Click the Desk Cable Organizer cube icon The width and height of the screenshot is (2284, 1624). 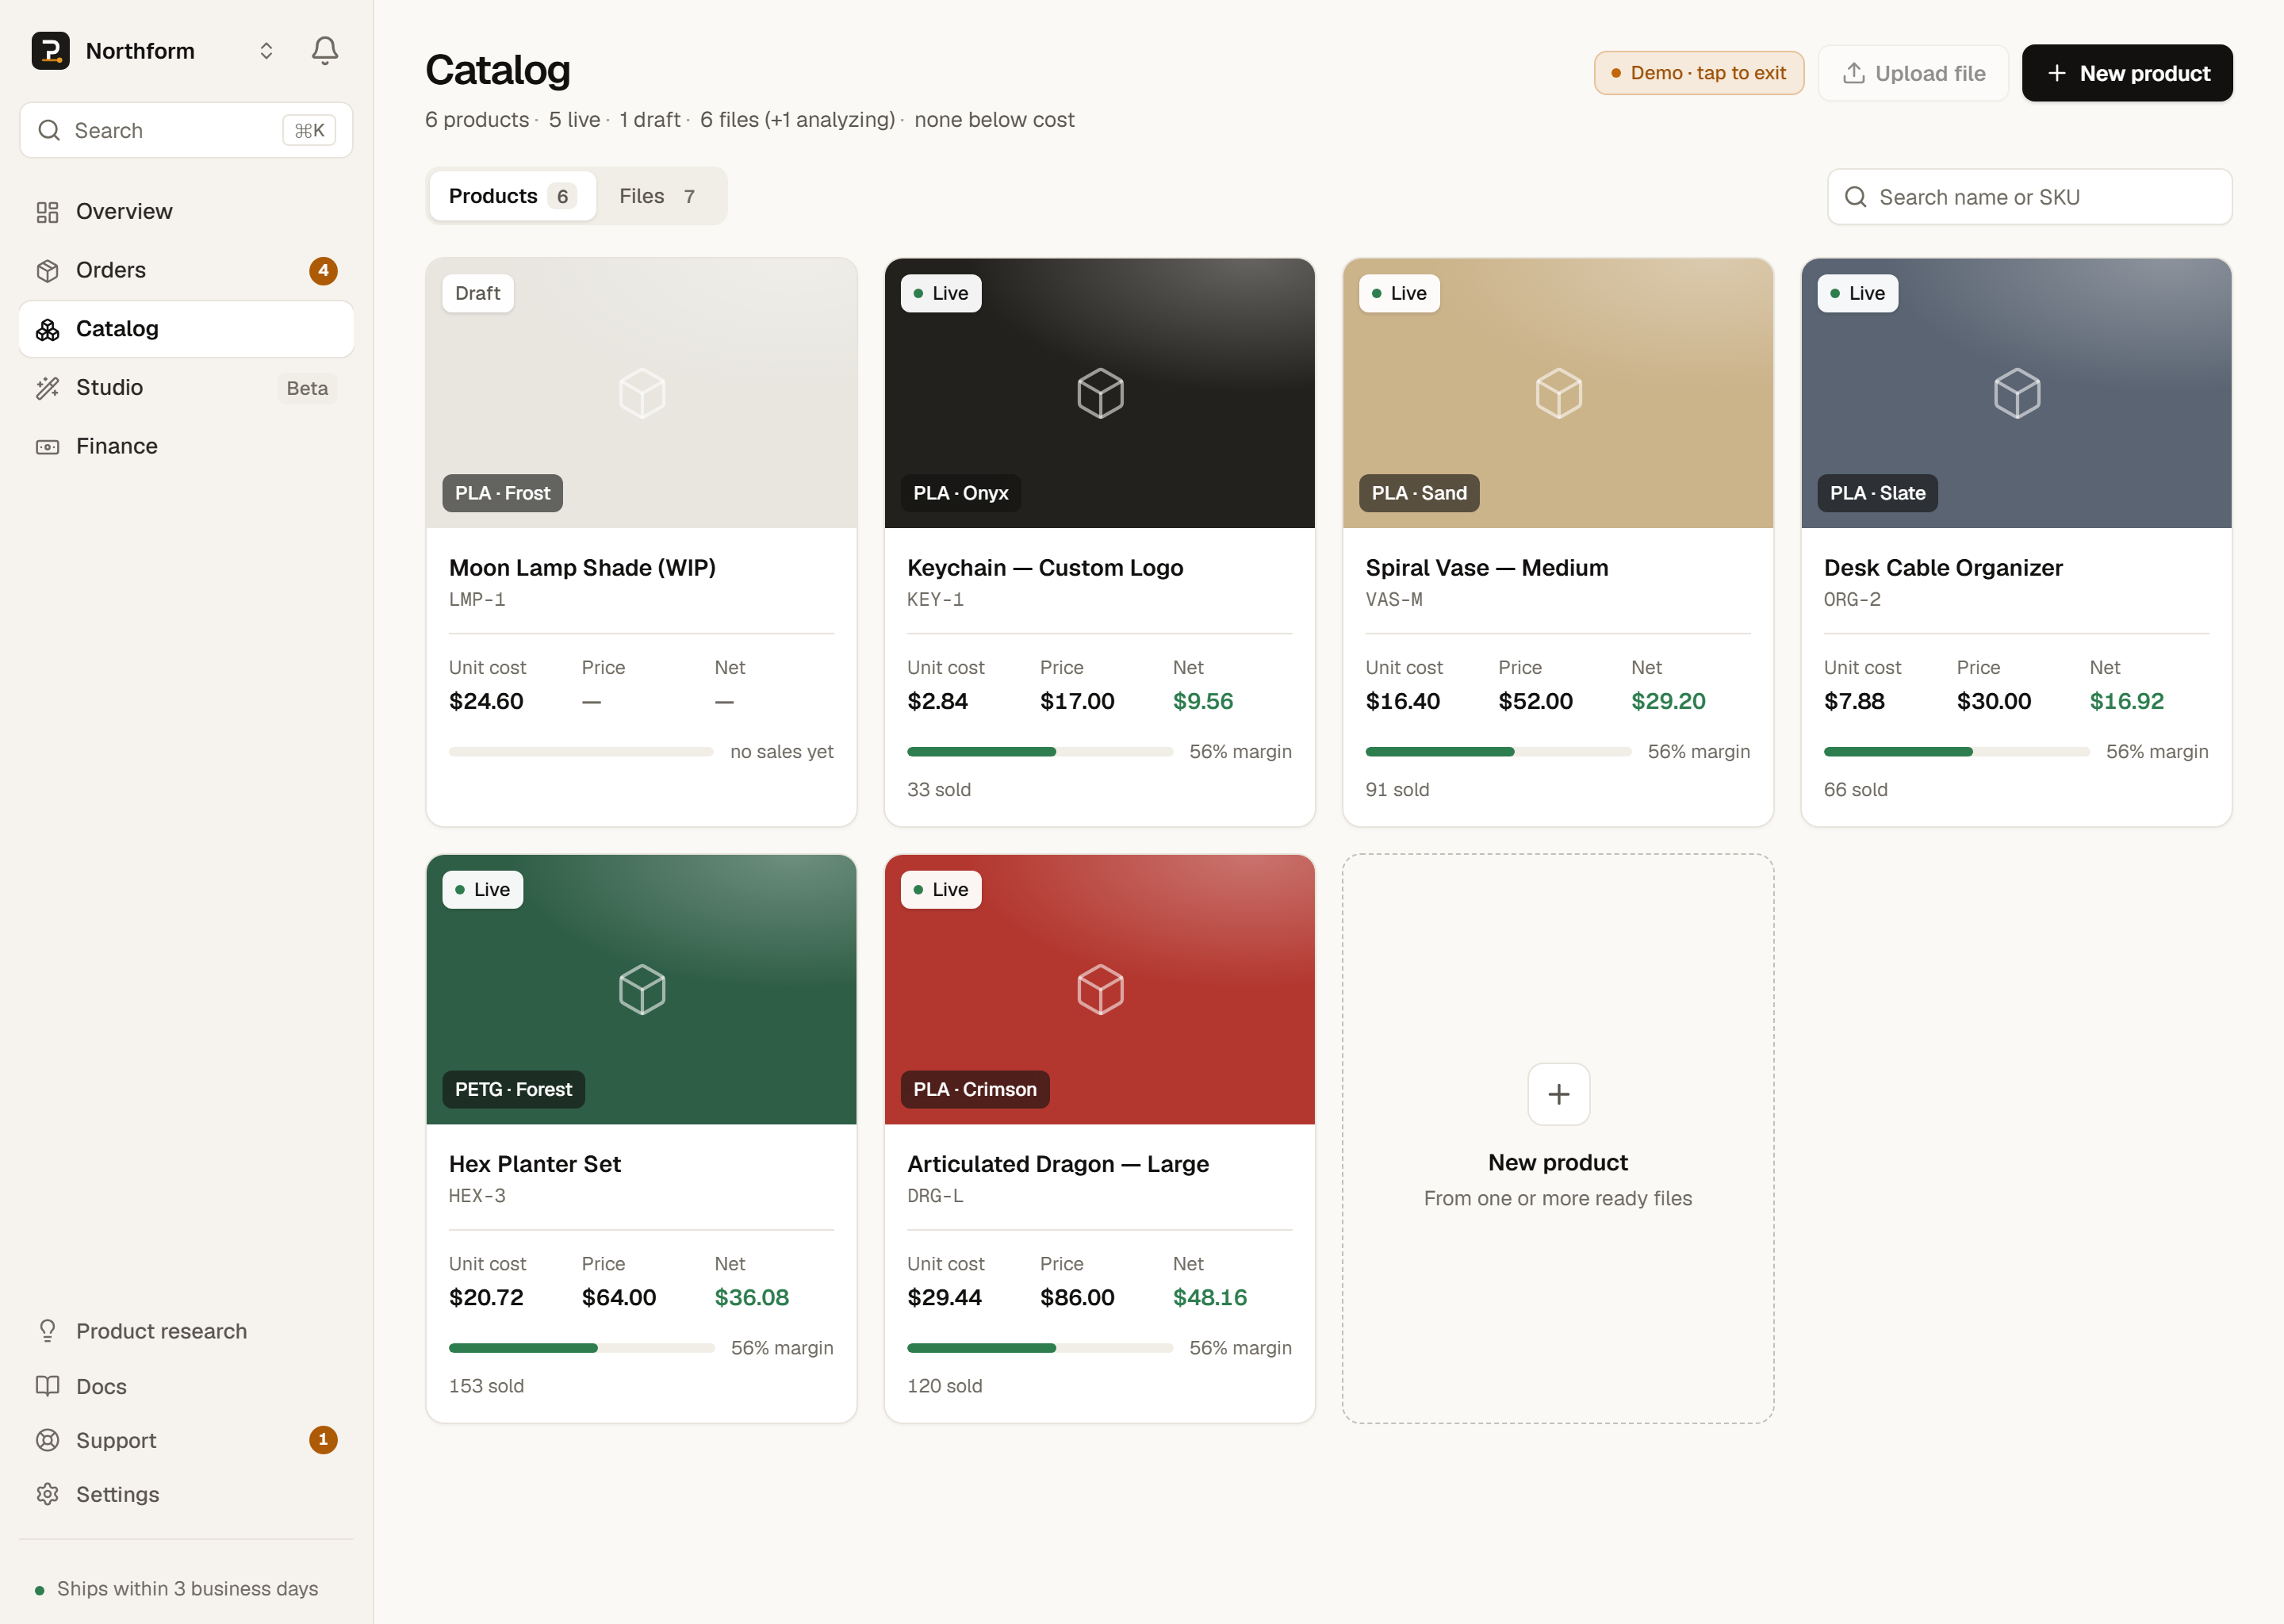click(2016, 393)
